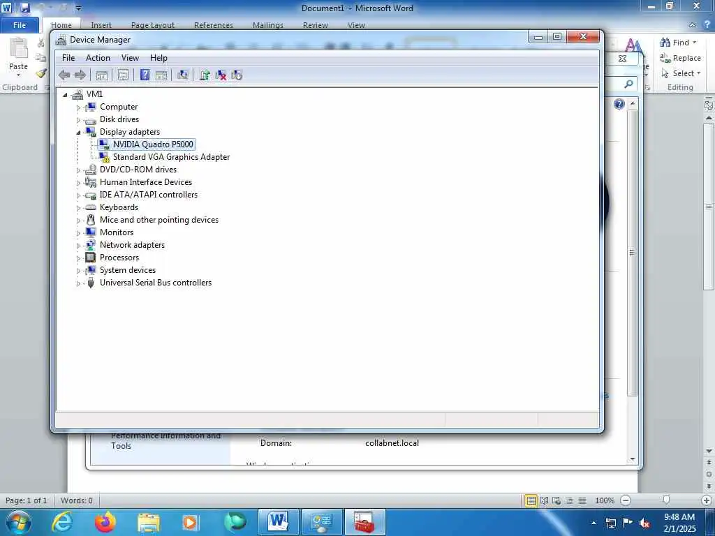This screenshot has width=715, height=536.
Task: Switch to the Insert ribbon tab
Action: click(x=101, y=25)
